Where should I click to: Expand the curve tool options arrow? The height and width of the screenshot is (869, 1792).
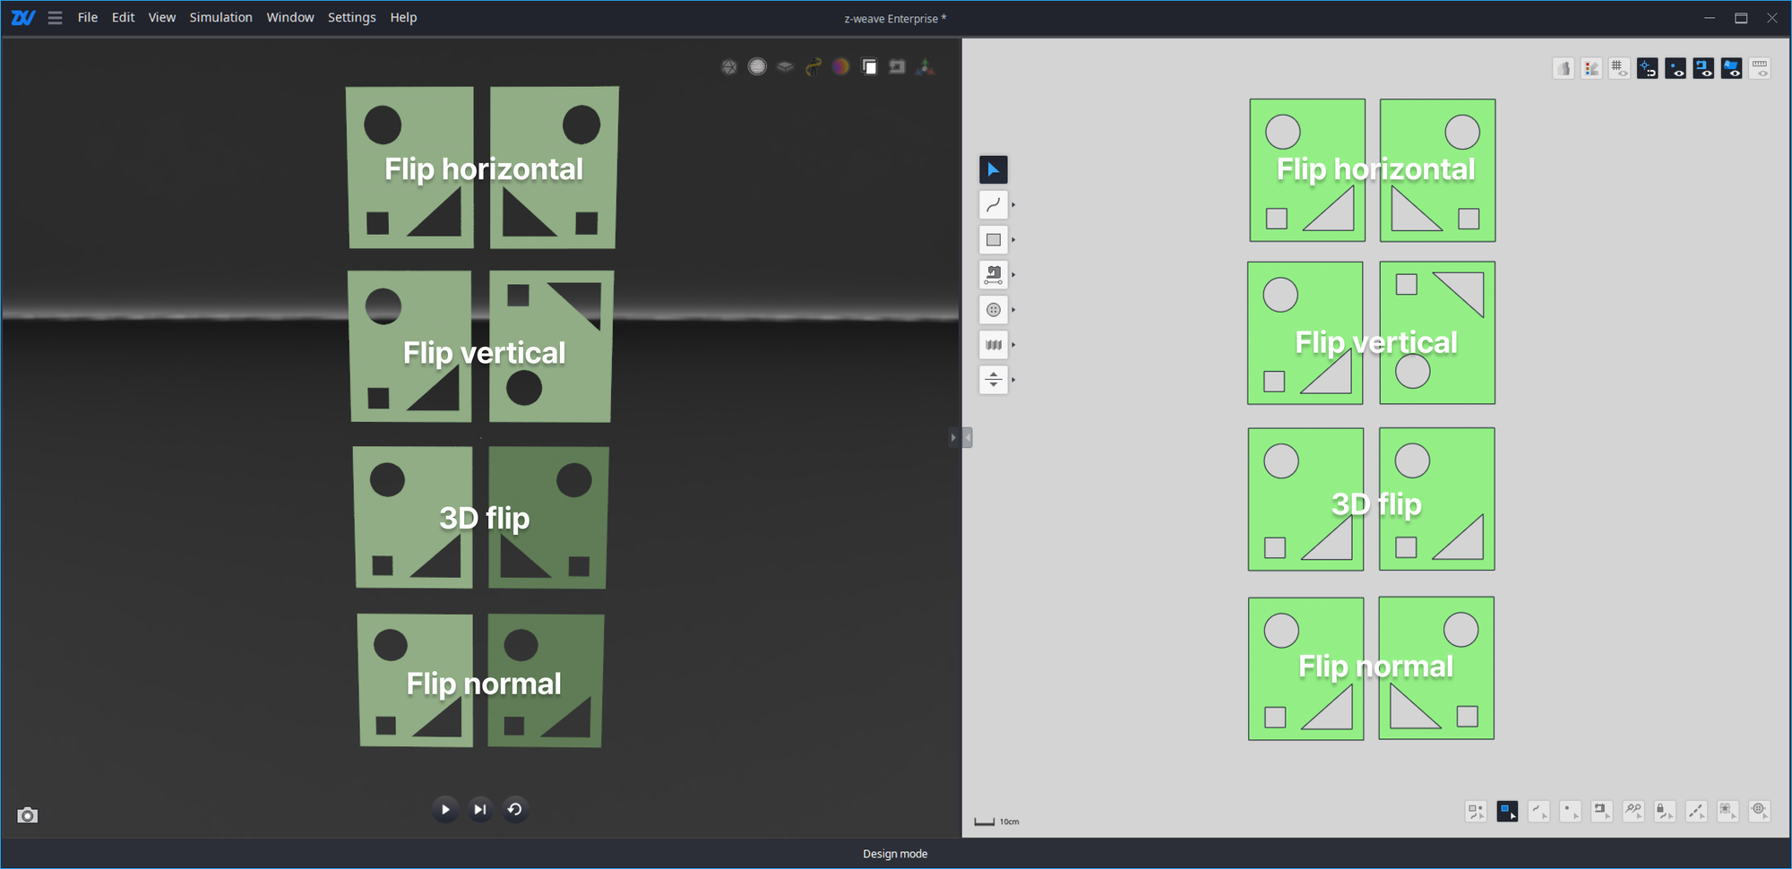[1013, 205]
